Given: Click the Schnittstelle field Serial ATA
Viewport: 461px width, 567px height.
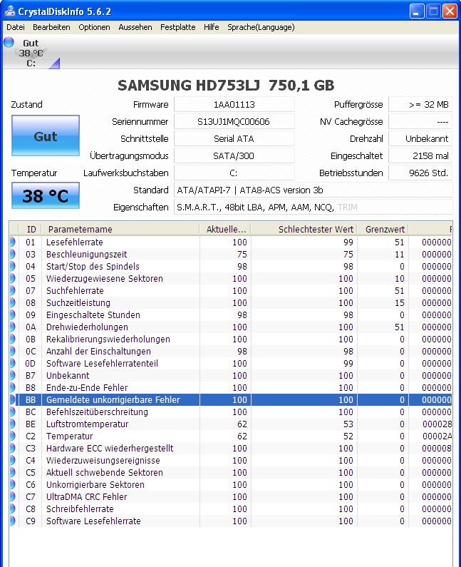Looking at the screenshot, I should click(x=234, y=138).
